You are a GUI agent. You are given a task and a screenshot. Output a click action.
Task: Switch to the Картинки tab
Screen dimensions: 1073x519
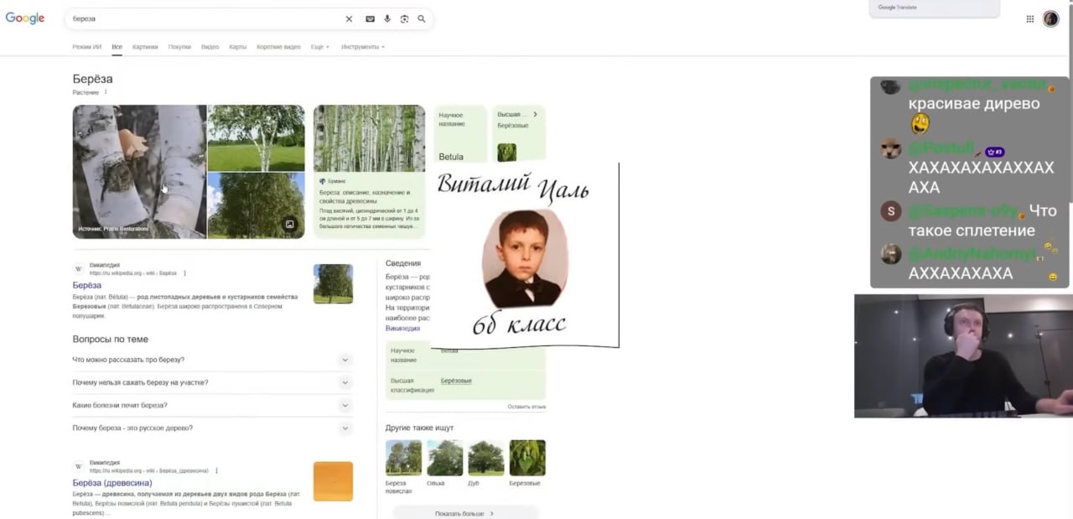click(145, 47)
